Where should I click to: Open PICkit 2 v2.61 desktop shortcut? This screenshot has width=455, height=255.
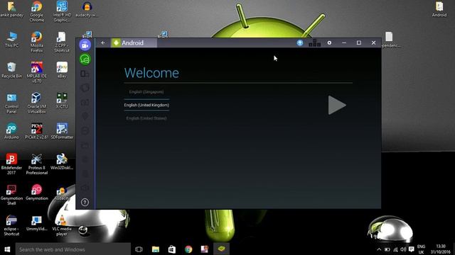point(36,131)
